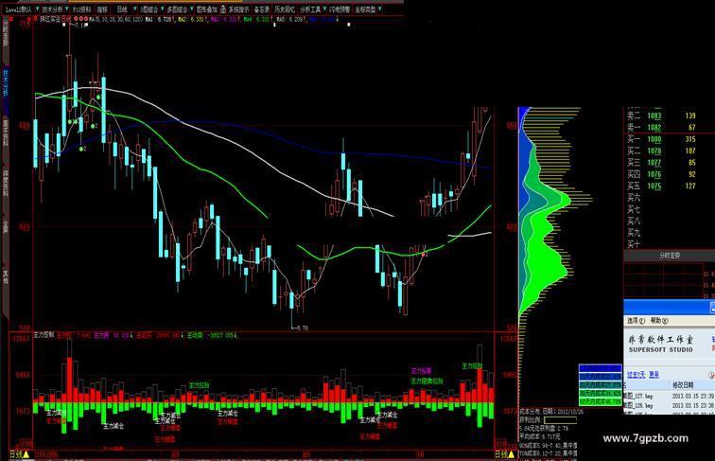Open 选项 menu in Supersoft Studio window
Screen dimensions: 715x461
coord(636,320)
